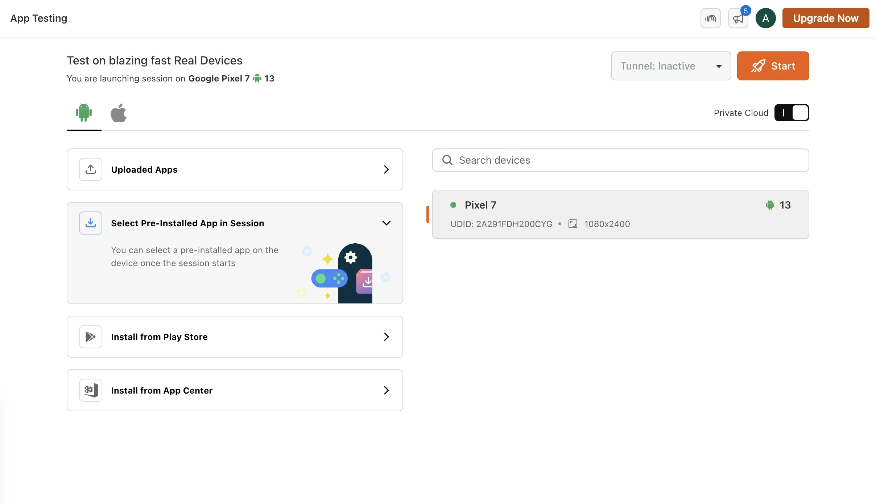
Task: Open the announcements megaphone icon
Action: [738, 18]
